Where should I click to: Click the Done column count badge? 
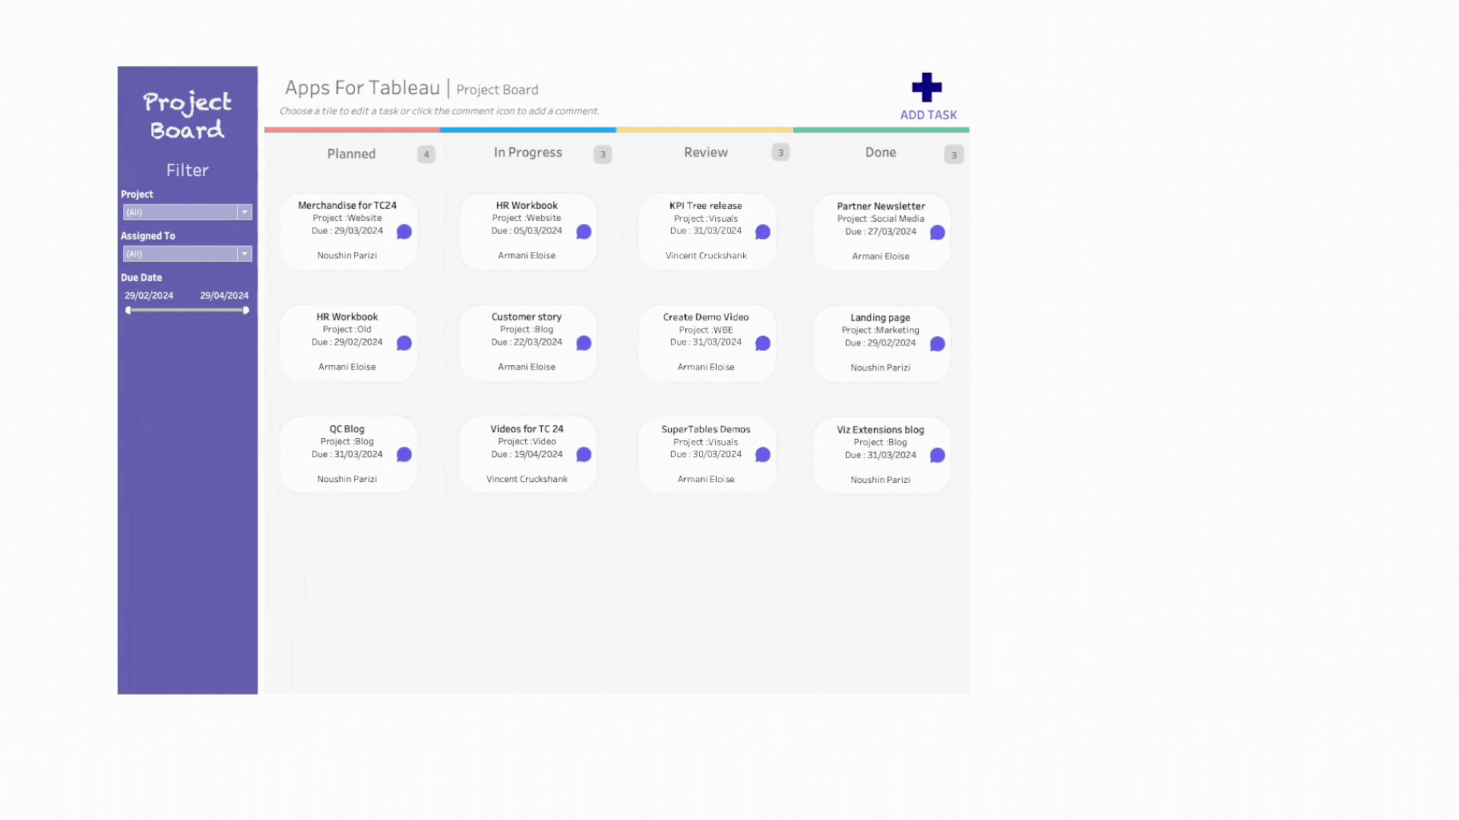click(x=954, y=155)
